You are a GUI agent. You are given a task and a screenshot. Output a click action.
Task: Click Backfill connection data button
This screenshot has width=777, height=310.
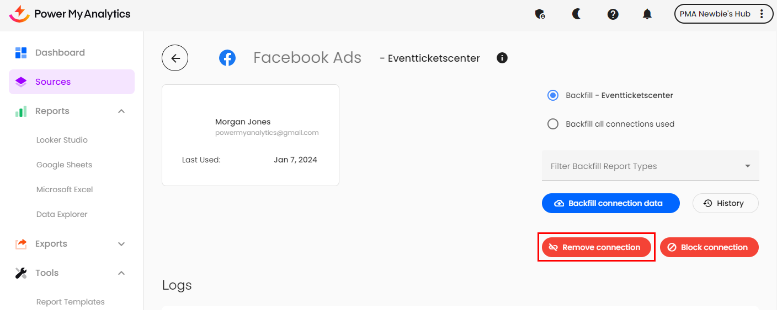point(610,203)
